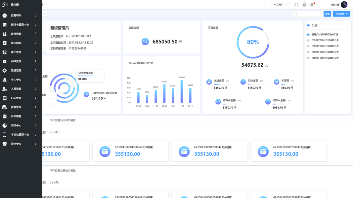Click the 手续费 list icon
Screen dimensions: 353x198
tap(277, 82)
